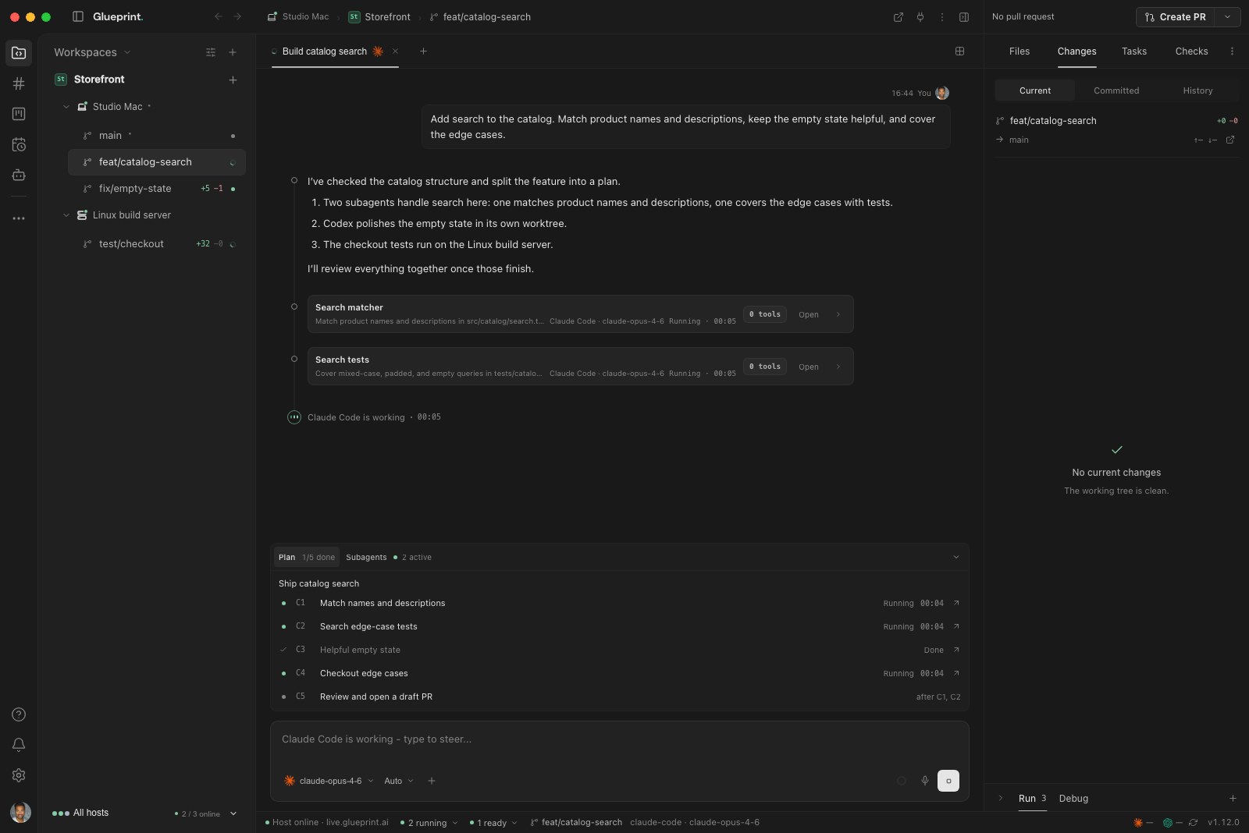Switch to the Tasks tab
Image resolution: width=1249 pixels, height=833 pixels.
[1134, 51]
